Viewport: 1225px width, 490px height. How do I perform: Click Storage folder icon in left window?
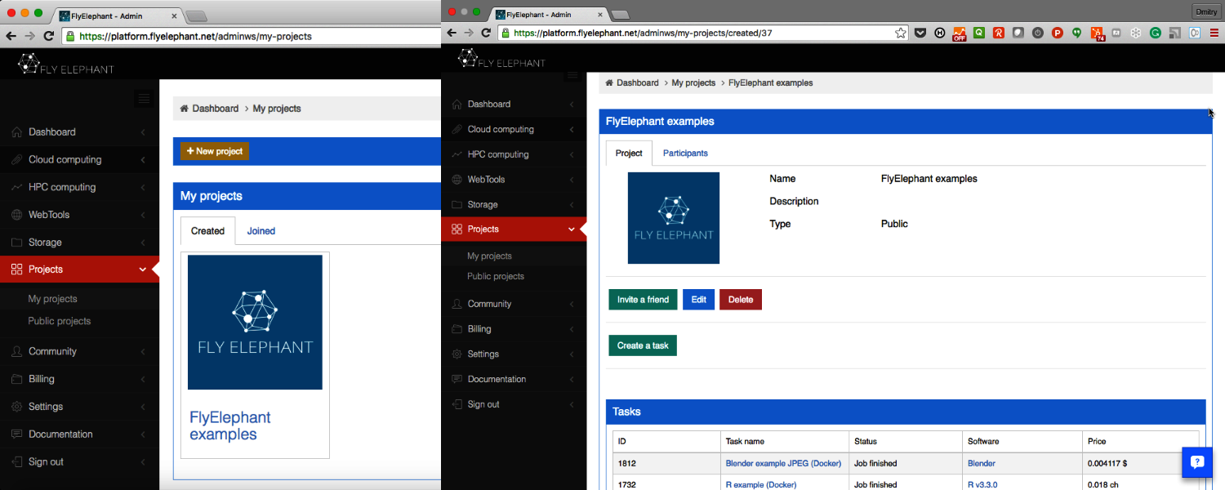pos(17,243)
